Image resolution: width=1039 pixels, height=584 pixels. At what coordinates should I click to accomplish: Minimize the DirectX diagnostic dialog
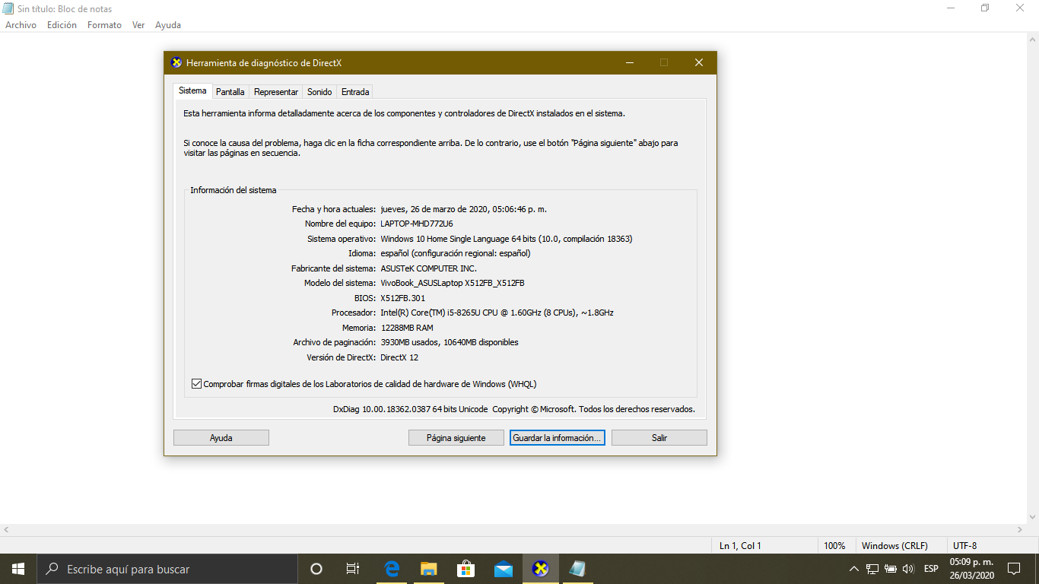[x=629, y=62]
